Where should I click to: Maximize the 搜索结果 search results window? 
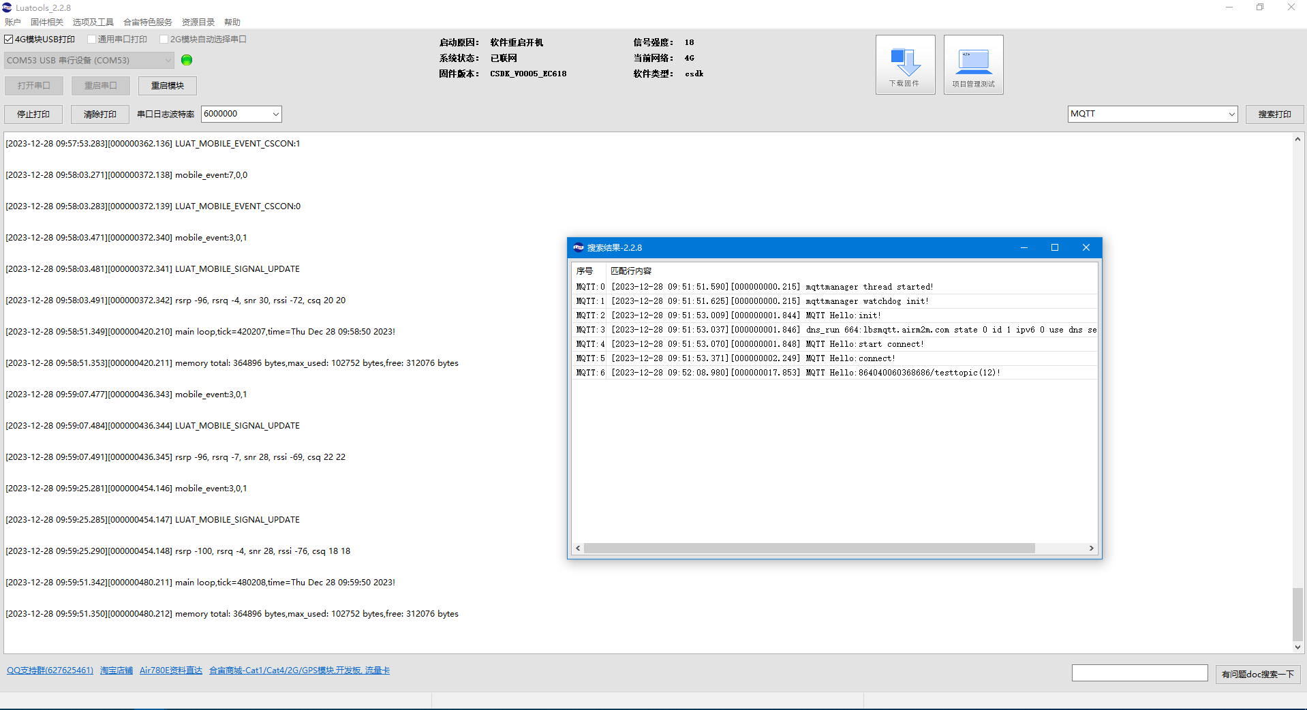[x=1055, y=247]
